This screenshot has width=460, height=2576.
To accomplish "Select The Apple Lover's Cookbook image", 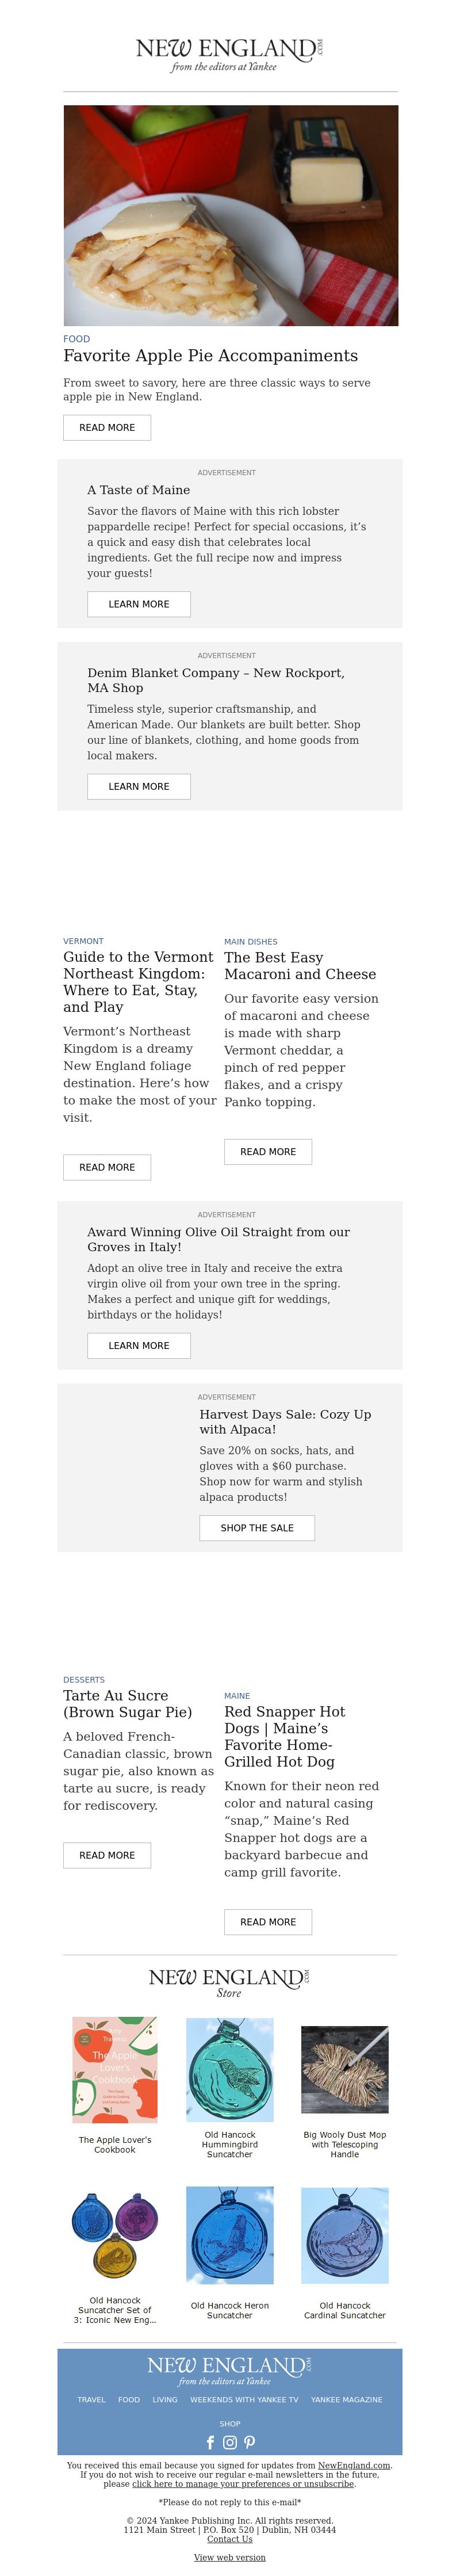I will (115, 2069).
